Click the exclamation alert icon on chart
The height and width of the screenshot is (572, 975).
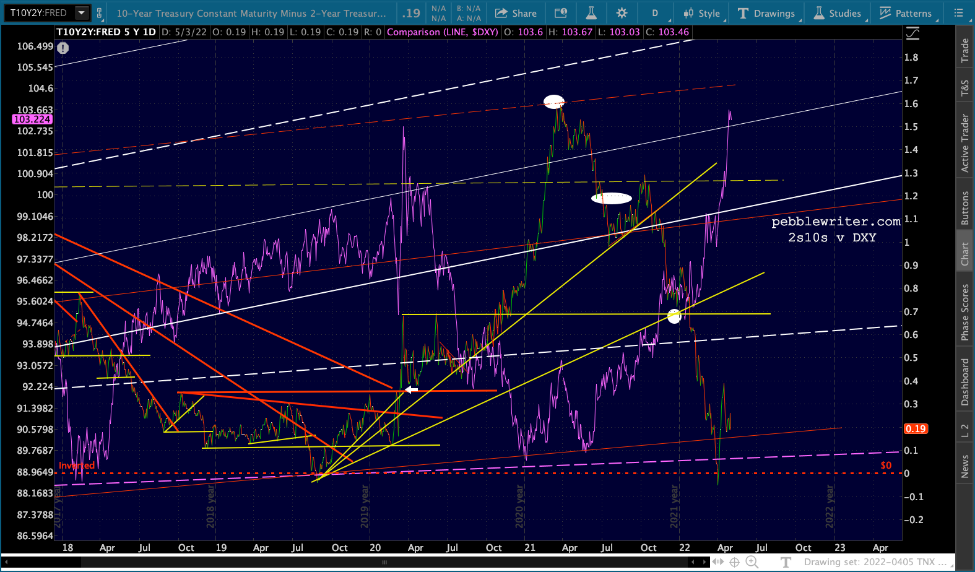pos(63,48)
